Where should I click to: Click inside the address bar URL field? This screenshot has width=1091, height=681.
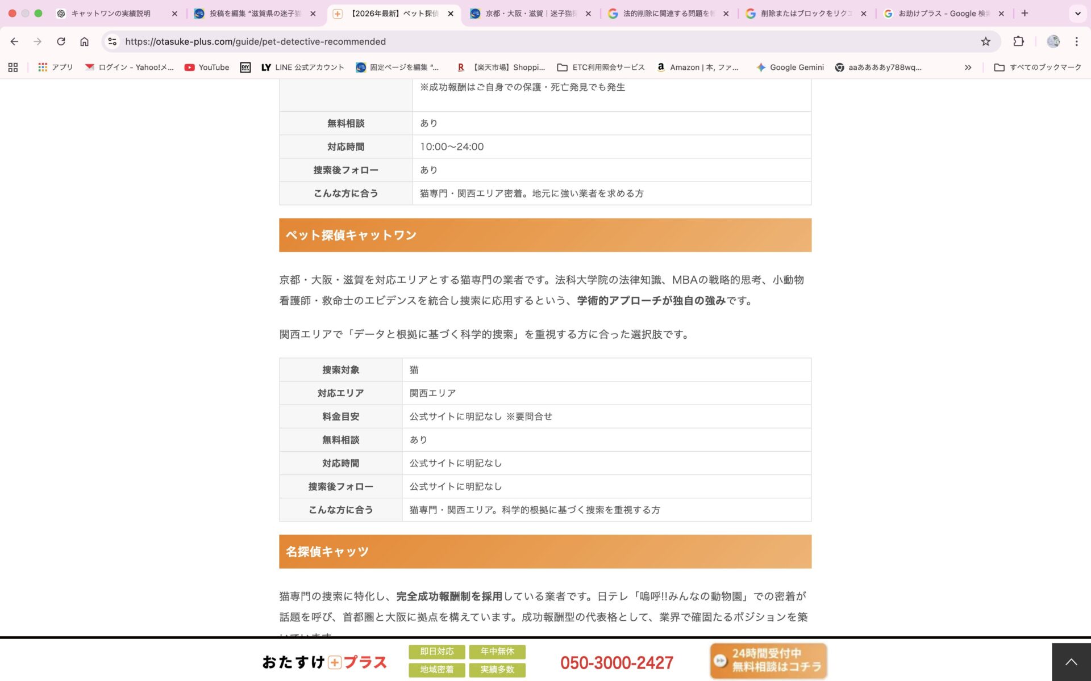(x=256, y=41)
